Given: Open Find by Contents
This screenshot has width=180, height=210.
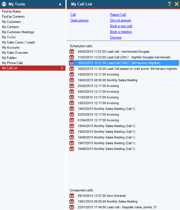Looking at the screenshot, I should pos(13,17).
